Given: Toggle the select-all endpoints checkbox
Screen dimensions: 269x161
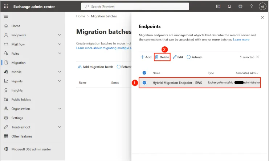Looking at the screenshot, I should coord(144,73).
